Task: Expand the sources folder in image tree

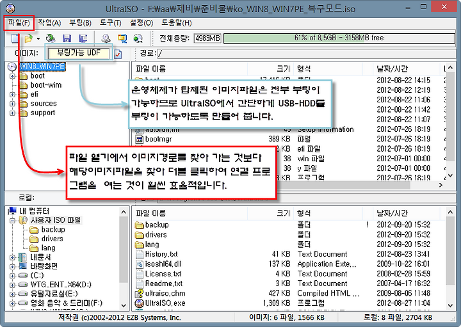Action: 12,104
